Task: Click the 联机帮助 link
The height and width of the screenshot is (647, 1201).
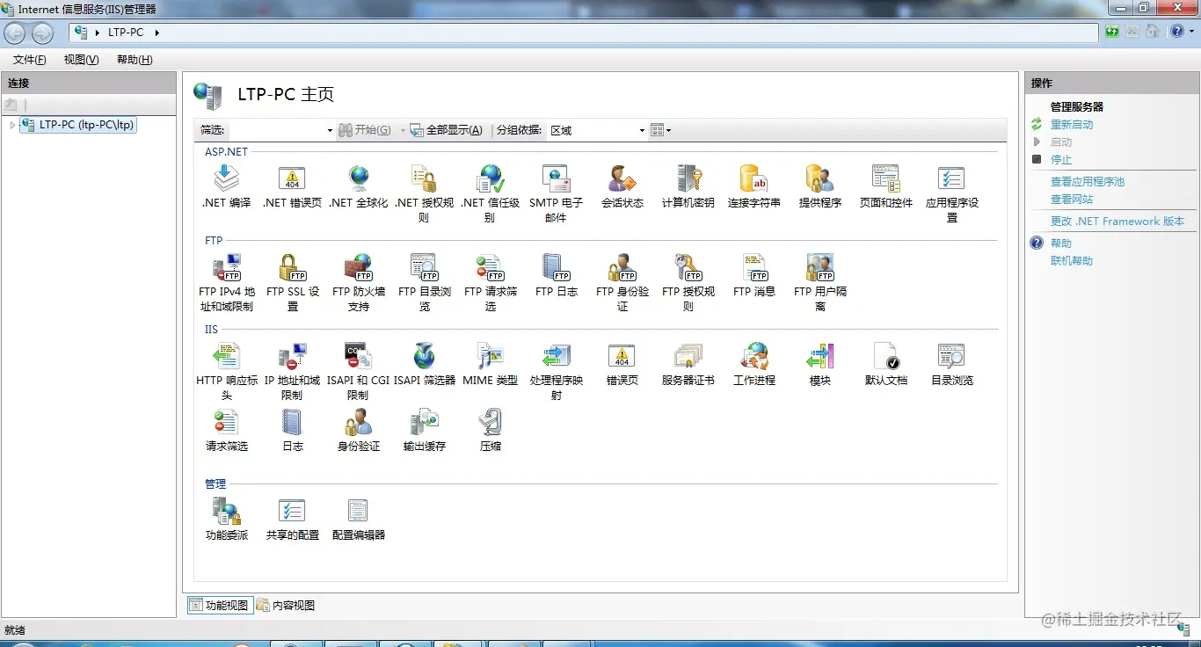Action: (x=1072, y=261)
